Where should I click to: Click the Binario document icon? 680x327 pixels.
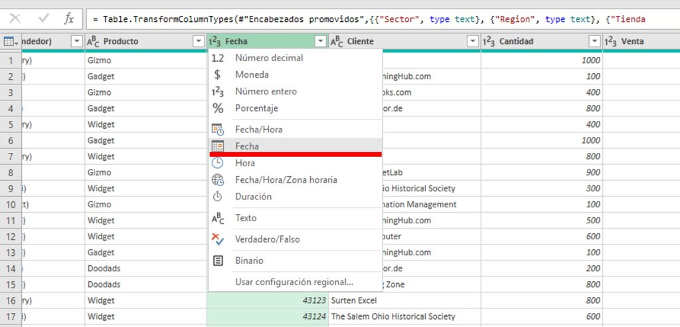pyautogui.click(x=218, y=261)
